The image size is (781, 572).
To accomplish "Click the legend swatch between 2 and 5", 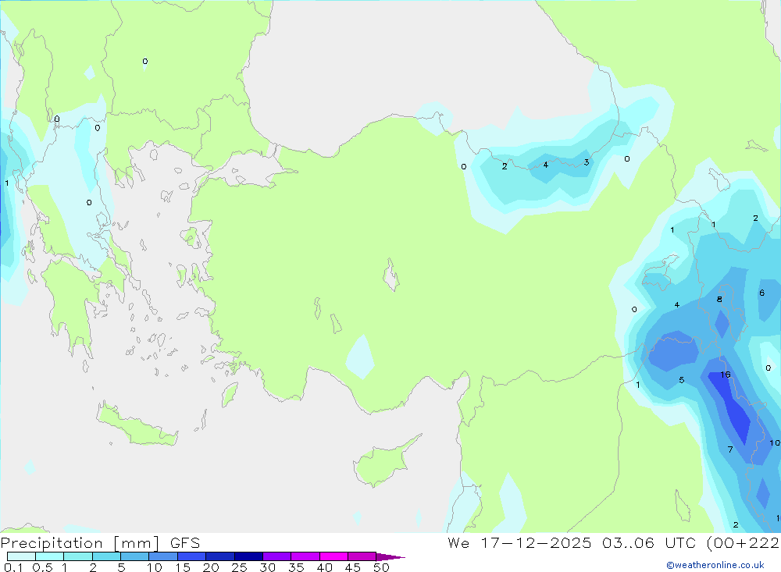I will click(x=106, y=556).
